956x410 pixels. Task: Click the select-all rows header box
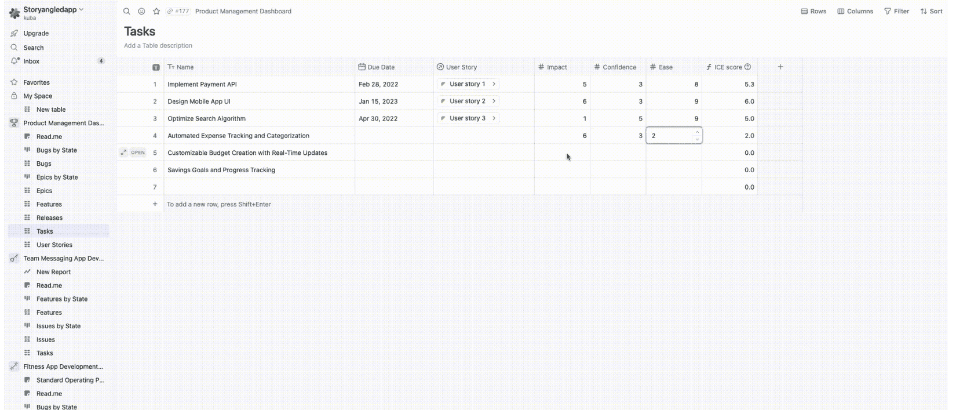(156, 67)
